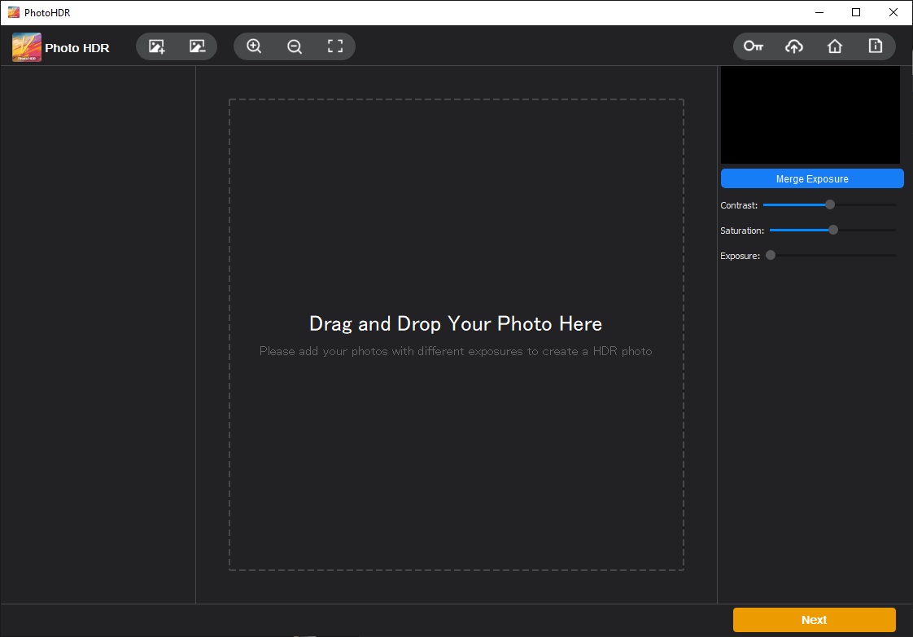
Task: Click the PhotoHDR title bar icon
Action: tap(13, 12)
